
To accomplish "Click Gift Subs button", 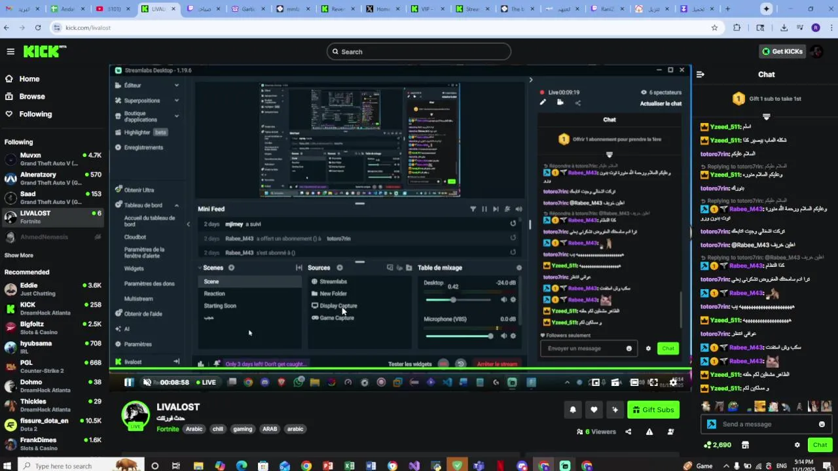I will [653, 410].
